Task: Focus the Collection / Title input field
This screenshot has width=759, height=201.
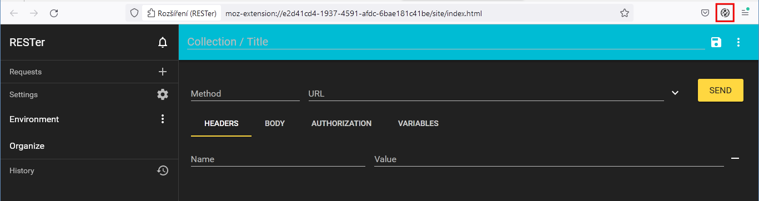Action: [446, 42]
